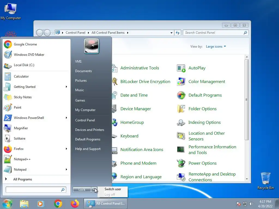Expand All Programs list

(23, 179)
